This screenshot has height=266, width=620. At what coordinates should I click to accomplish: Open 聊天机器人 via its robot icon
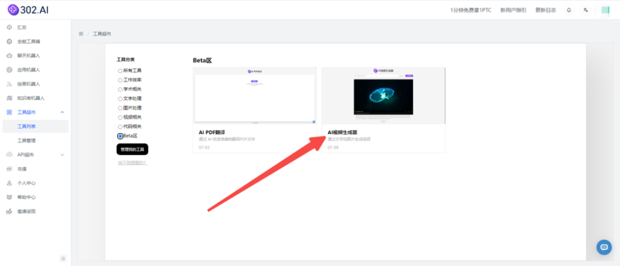point(10,56)
